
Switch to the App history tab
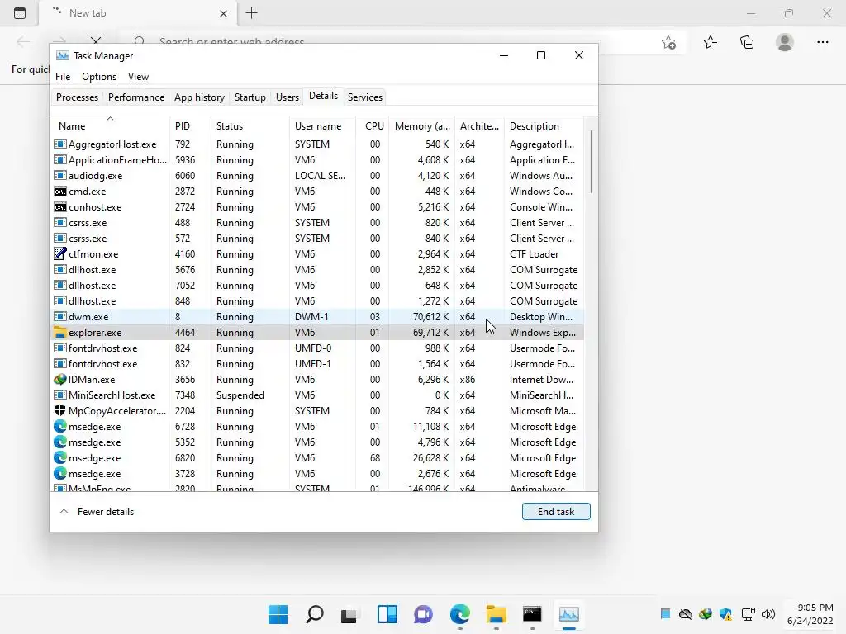click(x=199, y=97)
